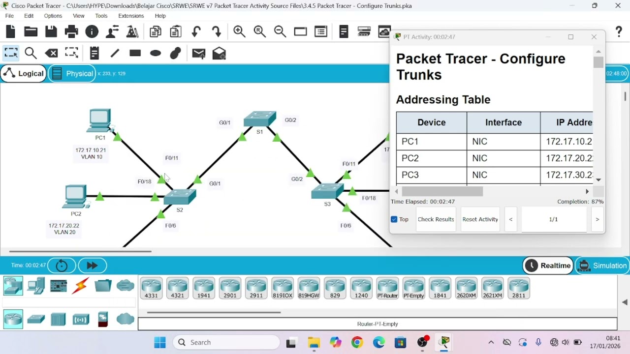Open the File menu
Viewport: 630px width, 354px height.
point(9,16)
